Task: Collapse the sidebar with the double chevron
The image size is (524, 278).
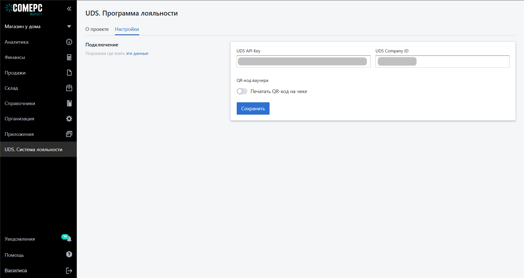Action: (69, 9)
